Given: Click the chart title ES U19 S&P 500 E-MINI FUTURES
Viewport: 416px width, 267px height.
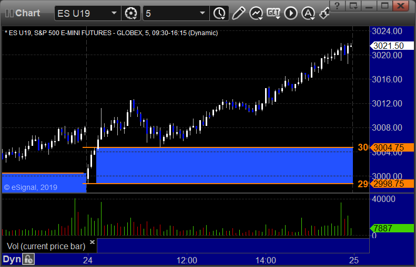Looking at the screenshot, I should pyautogui.click(x=111, y=33).
